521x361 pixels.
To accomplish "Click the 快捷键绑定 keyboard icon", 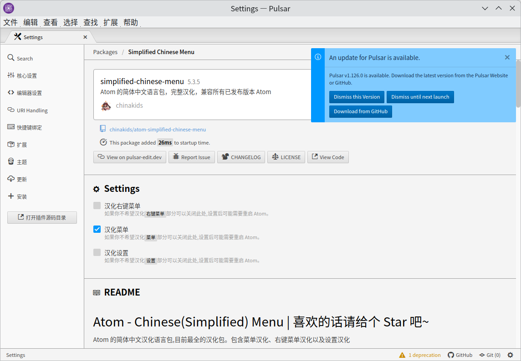I will pos(11,127).
